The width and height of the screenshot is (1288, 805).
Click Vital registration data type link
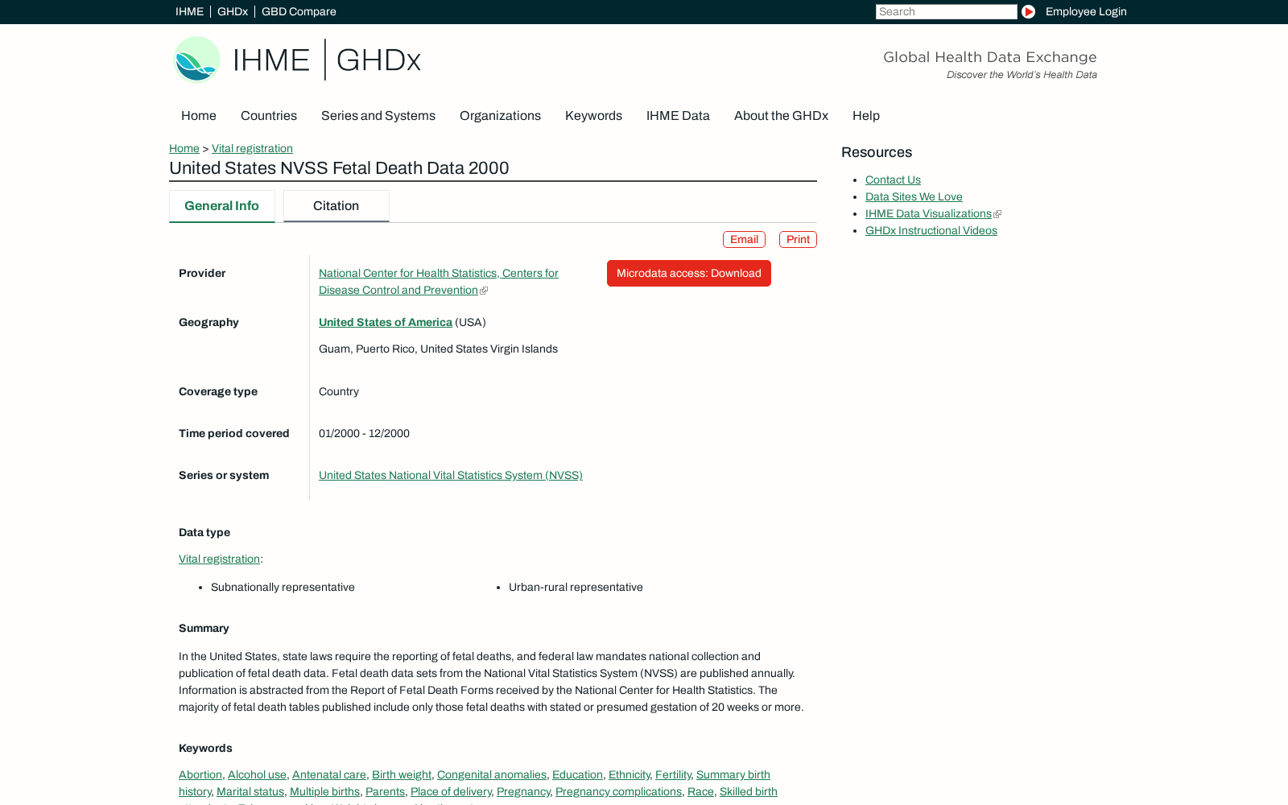pos(219,559)
